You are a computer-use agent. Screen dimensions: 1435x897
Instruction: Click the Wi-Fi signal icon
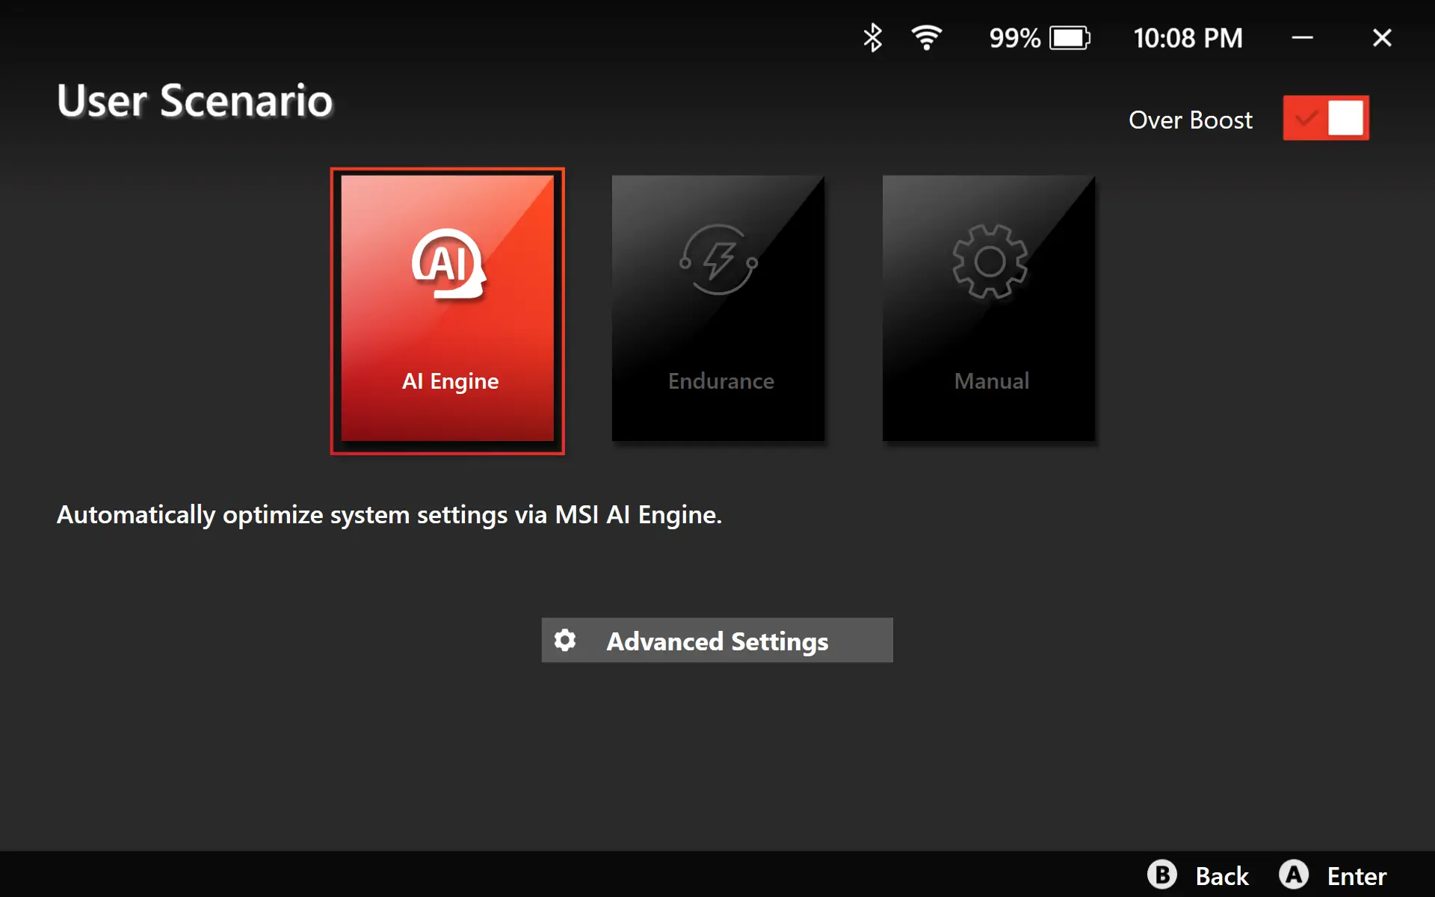(x=926, y=37)
